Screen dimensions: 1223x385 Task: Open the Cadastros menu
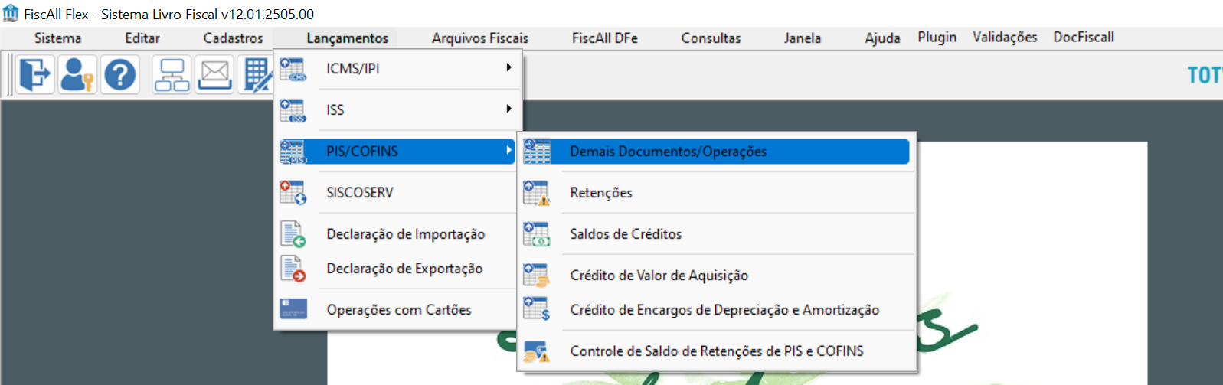[x=233, y=38]
